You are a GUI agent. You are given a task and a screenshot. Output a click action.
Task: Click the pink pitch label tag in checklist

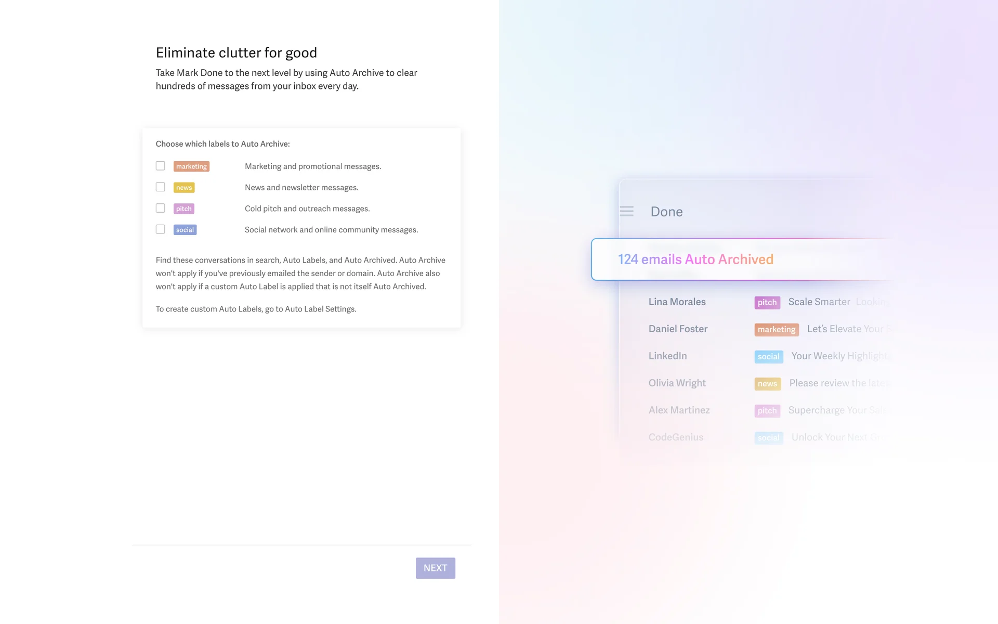(x=183, y=209)
